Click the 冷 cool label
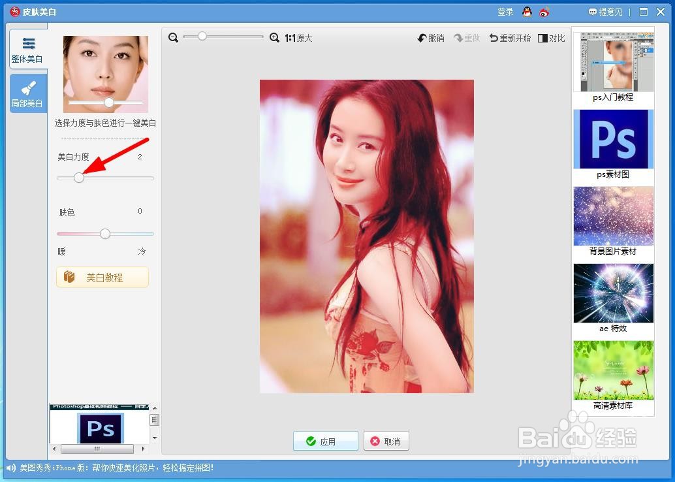 142,251
